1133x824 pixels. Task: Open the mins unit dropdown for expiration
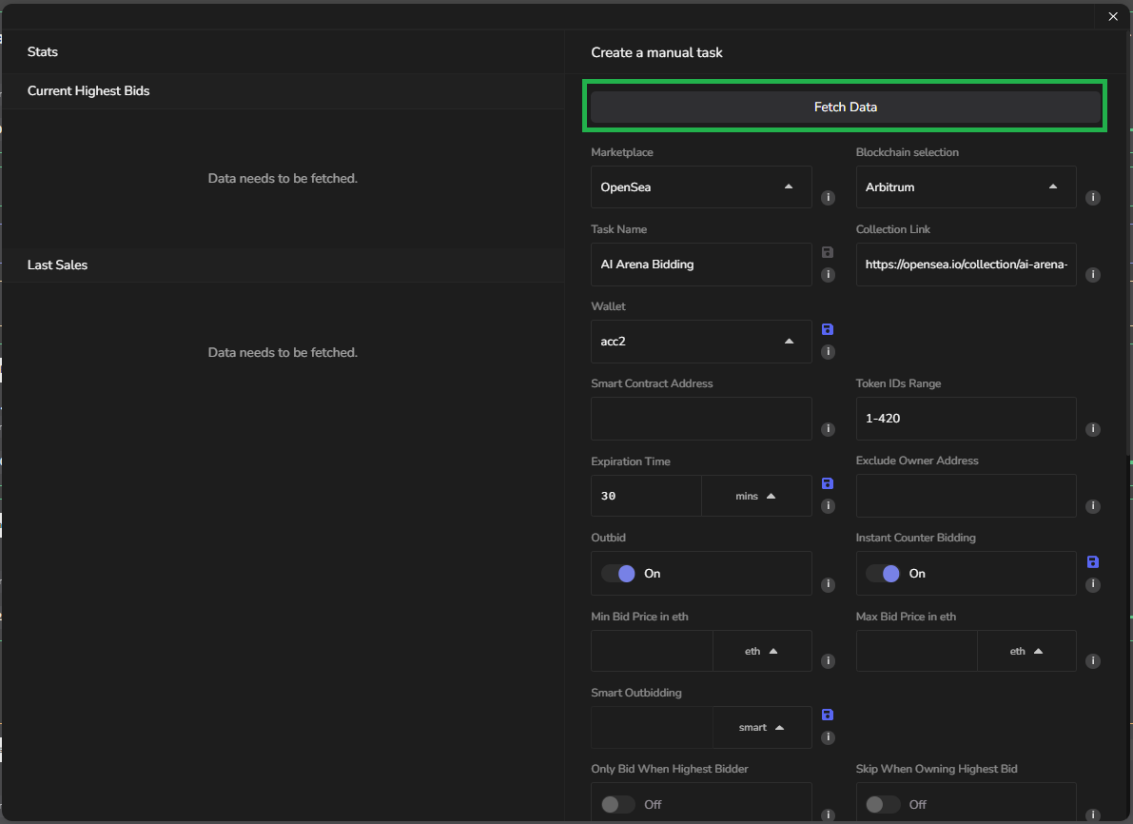click(756, 496)
